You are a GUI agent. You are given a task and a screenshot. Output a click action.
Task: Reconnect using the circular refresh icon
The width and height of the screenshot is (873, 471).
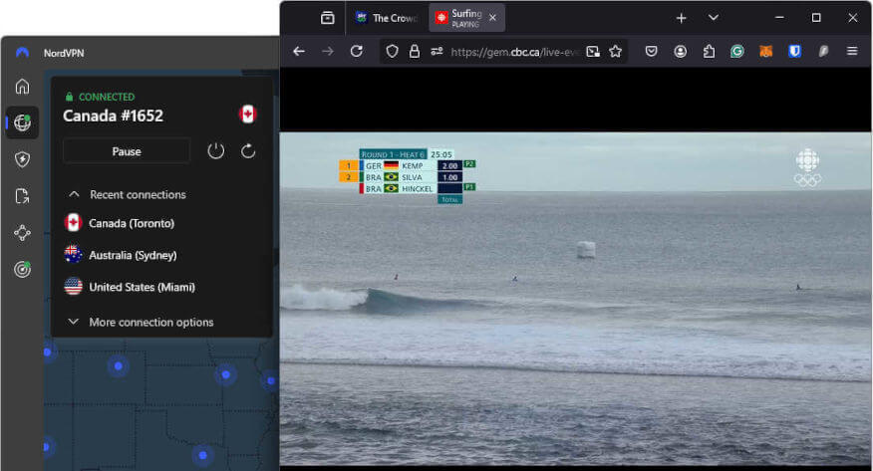(248, 150)
